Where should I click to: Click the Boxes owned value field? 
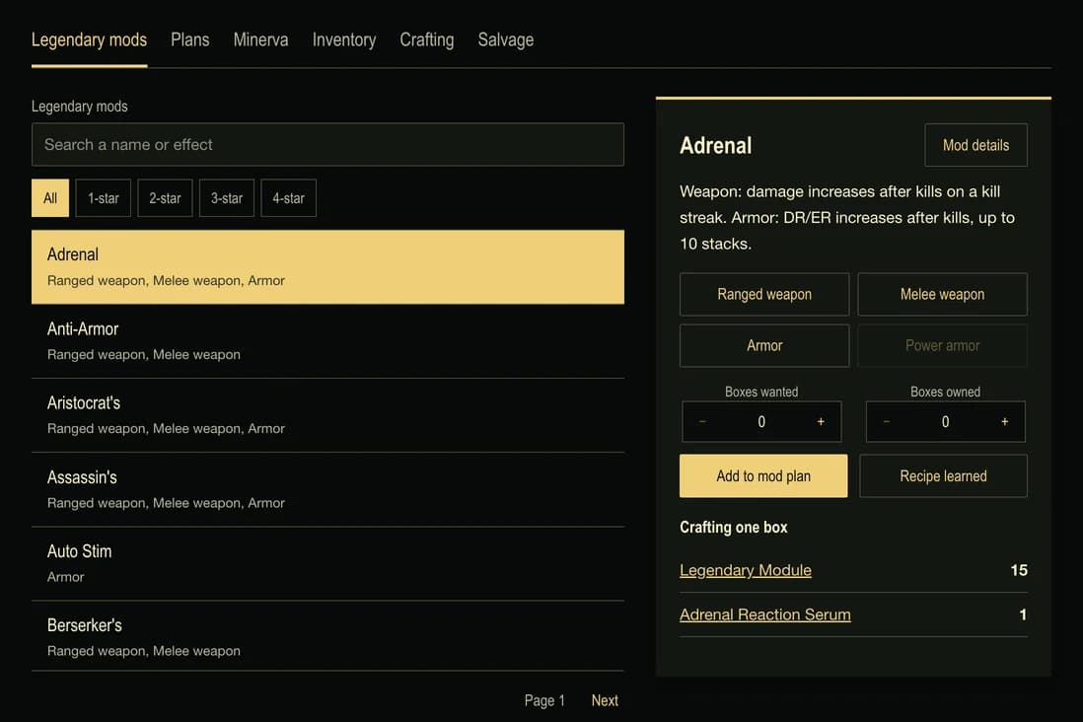(946, 421)
